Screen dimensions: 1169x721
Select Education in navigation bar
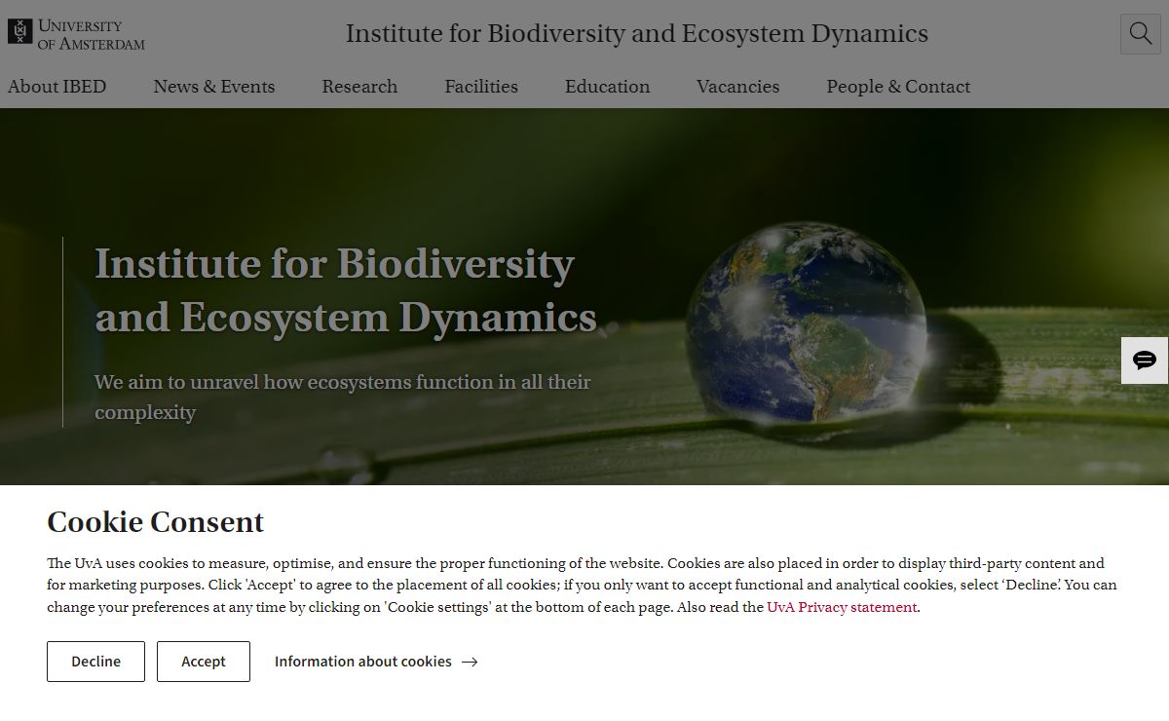pyautogui.click(x=607, y=87)
